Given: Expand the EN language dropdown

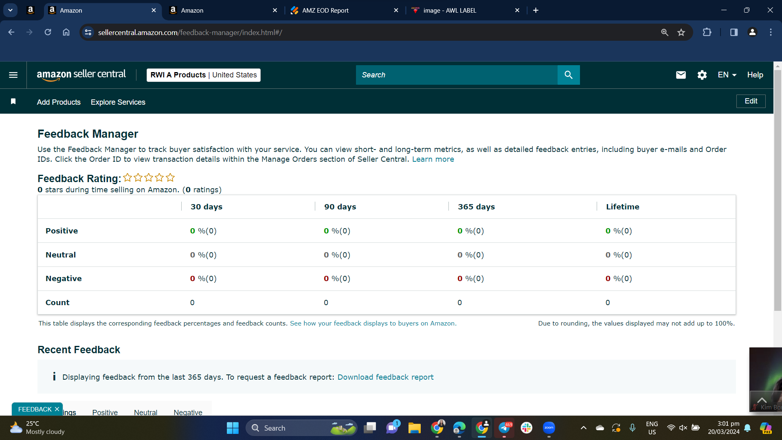Looking at the screenshot, I should [727, 75].
